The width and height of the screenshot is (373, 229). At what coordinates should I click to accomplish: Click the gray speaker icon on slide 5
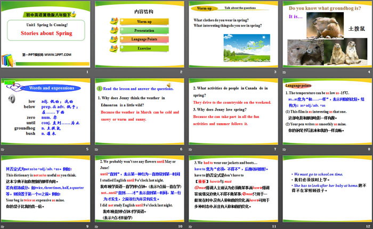tap(12, 98)
